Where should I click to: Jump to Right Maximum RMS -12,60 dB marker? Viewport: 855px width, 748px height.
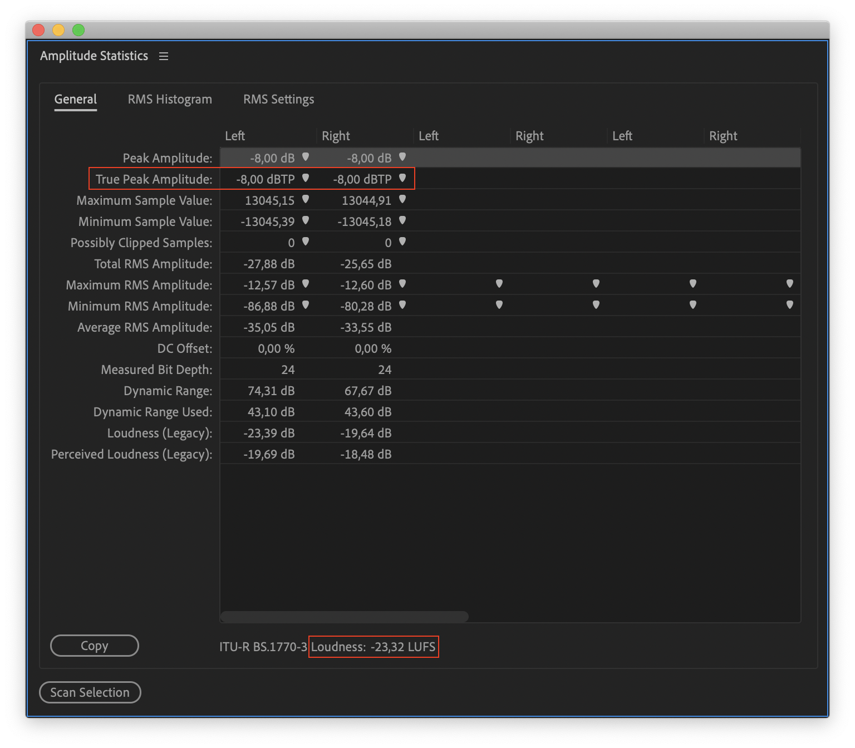(x=402, y=284)
